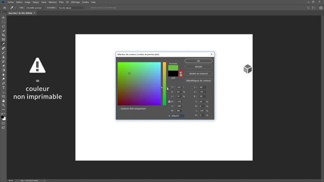The width and height of the screenshot is (324, 182).
Task: Click Annuler in the color picker
Action: pos(198,67)
